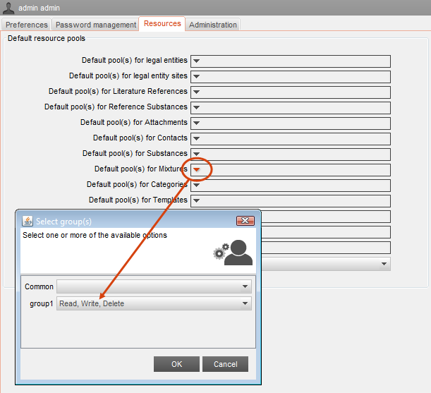Select the Resources tab
The width and height of the screenshot is (431, 393).
162,24
